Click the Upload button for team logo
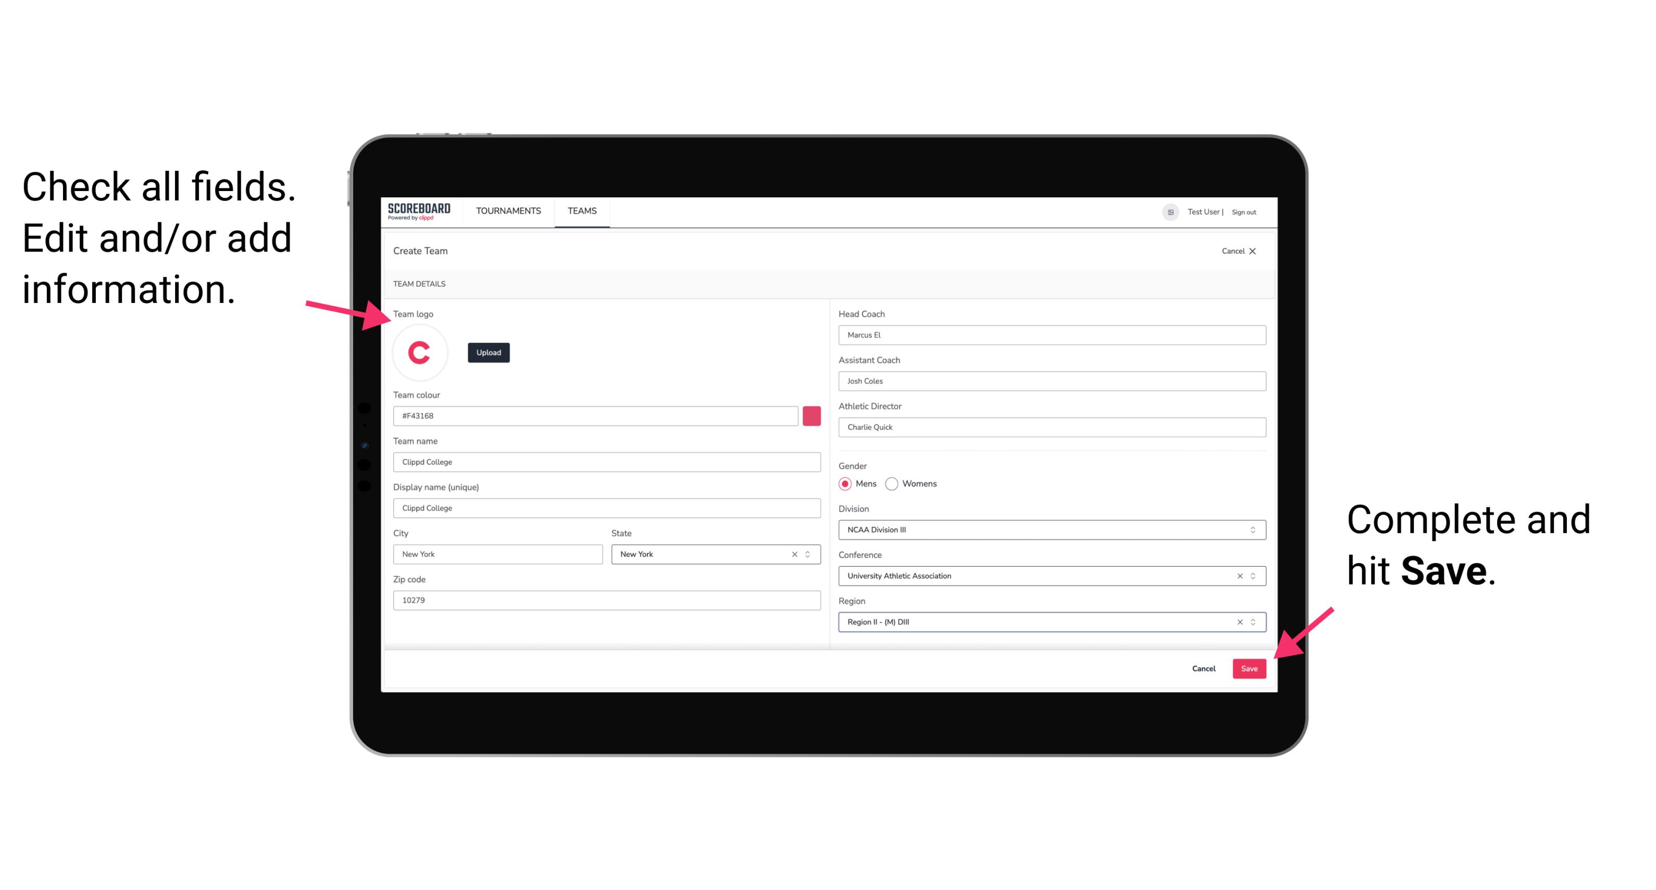This screenshot has width=1656, height=890. [x=488, y=352]
